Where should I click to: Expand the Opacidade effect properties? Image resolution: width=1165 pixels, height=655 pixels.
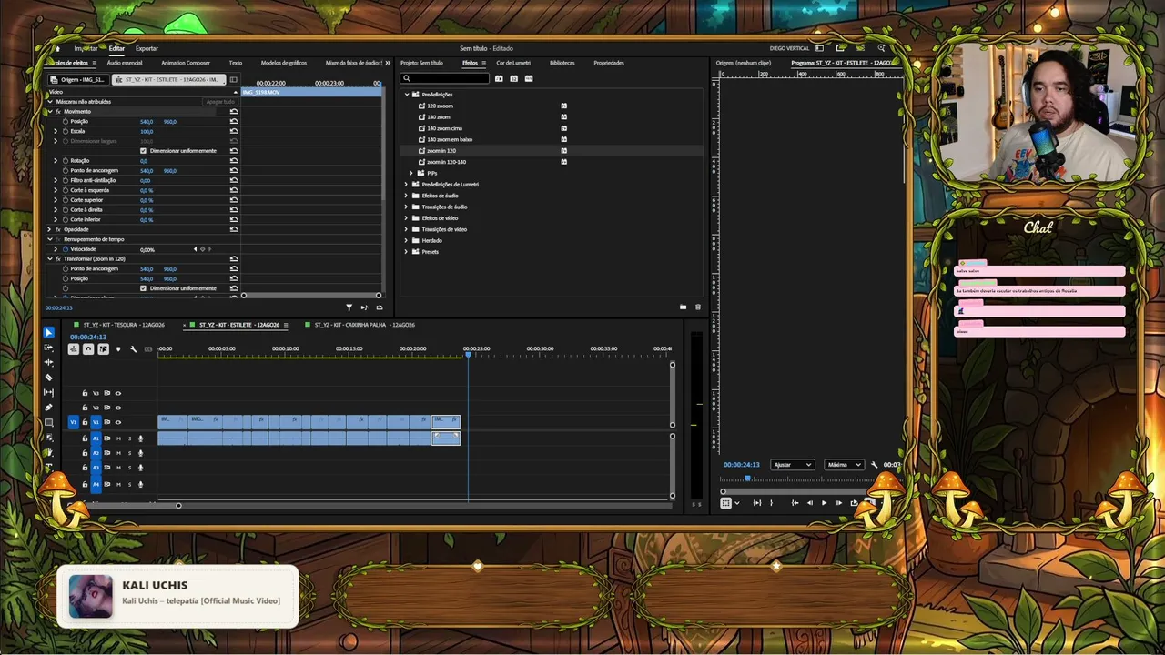pos(50,229)
